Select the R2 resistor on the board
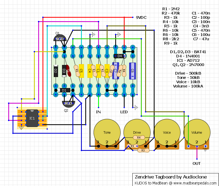This screenshot has width=219, height=186. (x=103, y=71)
